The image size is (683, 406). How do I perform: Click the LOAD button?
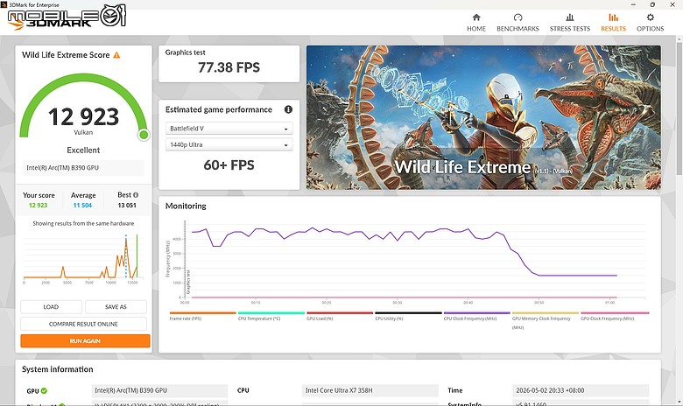(51, 307)
